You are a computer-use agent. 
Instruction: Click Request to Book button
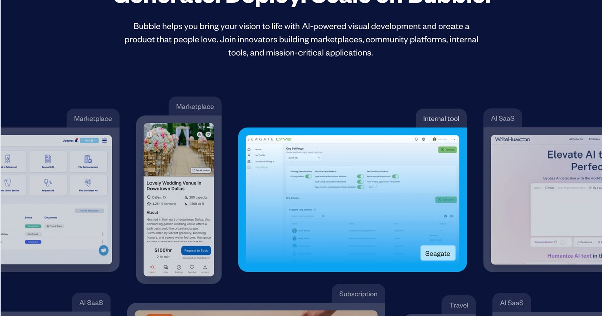196,251
